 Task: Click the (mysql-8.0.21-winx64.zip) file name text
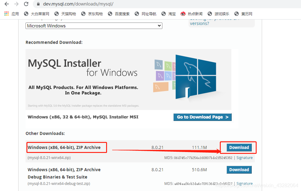click(x=49, y=158)
